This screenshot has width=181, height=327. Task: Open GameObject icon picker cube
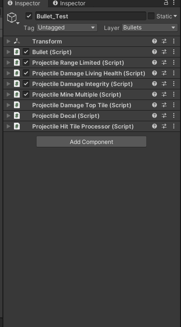12,17
